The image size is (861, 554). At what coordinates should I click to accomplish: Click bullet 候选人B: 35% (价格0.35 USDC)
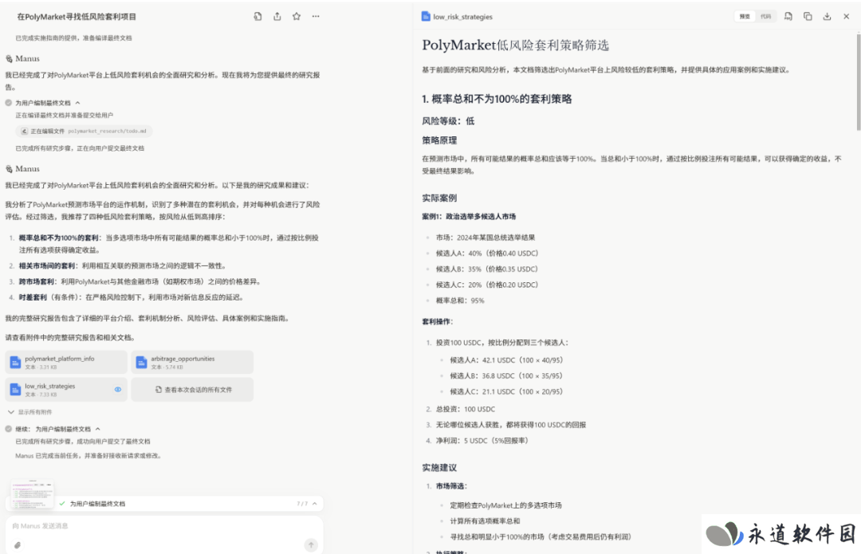(487, 269)
